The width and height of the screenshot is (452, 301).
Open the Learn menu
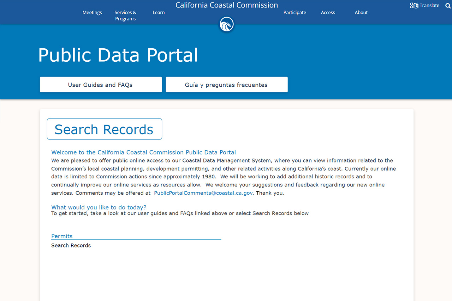[x=159, y=12]
